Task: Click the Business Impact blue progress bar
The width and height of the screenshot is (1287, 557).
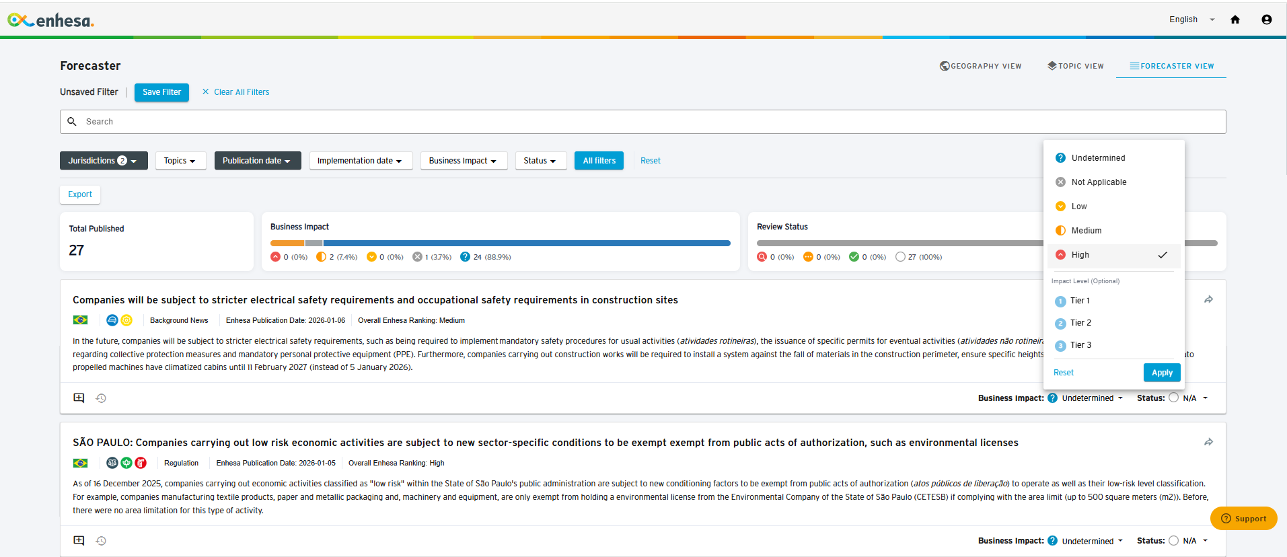Action: [527, 244]
